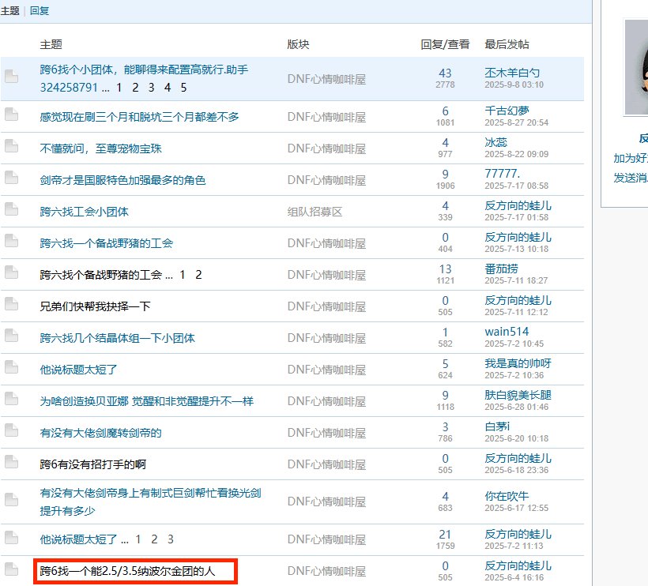Click thread icon beside 跨六找工会小团体 row
Image resolution: width=648 pixels, height=586 pixels.
[x=11, y=209]
